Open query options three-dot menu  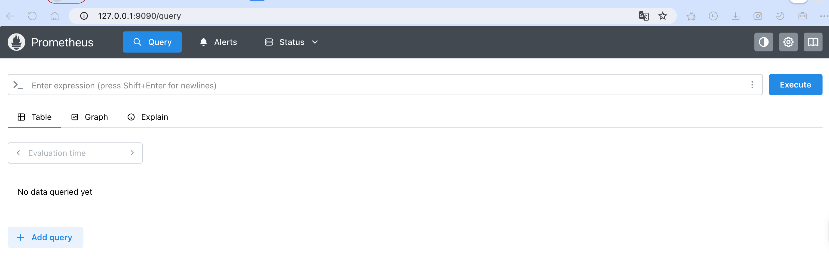752,85
